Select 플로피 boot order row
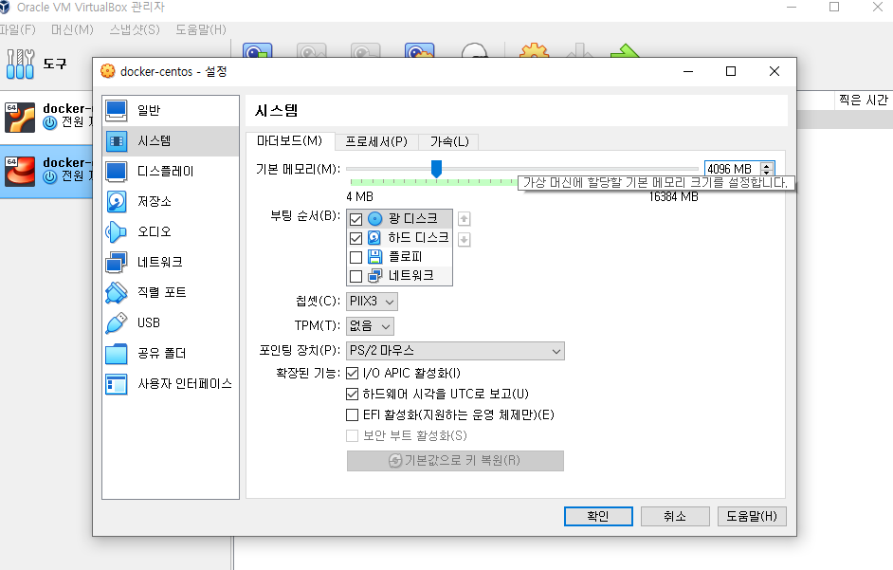 tap(399, 257)
